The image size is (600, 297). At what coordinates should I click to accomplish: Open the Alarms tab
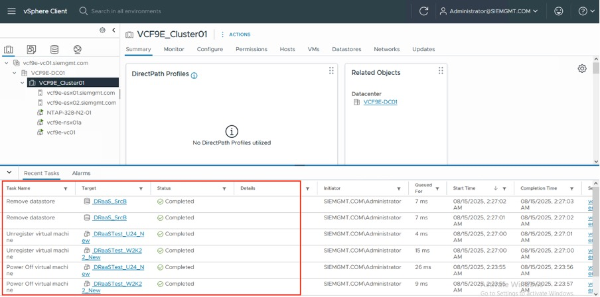[x=81, y=173]
